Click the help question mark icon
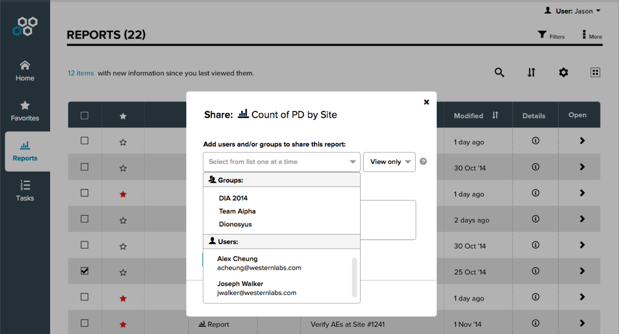Screen dimensions: 619x334 tap(423, 161)
